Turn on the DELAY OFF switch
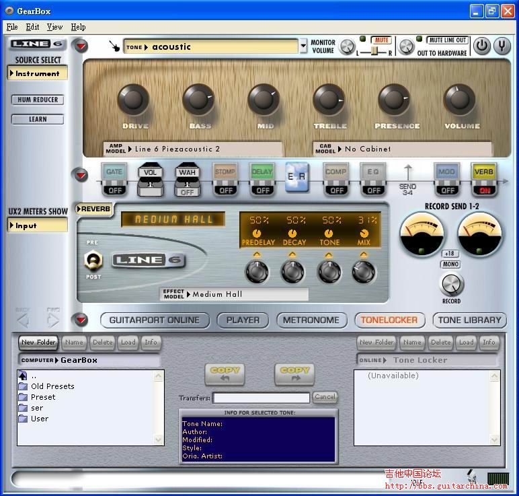Screen dimensions: 519x496 262,190
